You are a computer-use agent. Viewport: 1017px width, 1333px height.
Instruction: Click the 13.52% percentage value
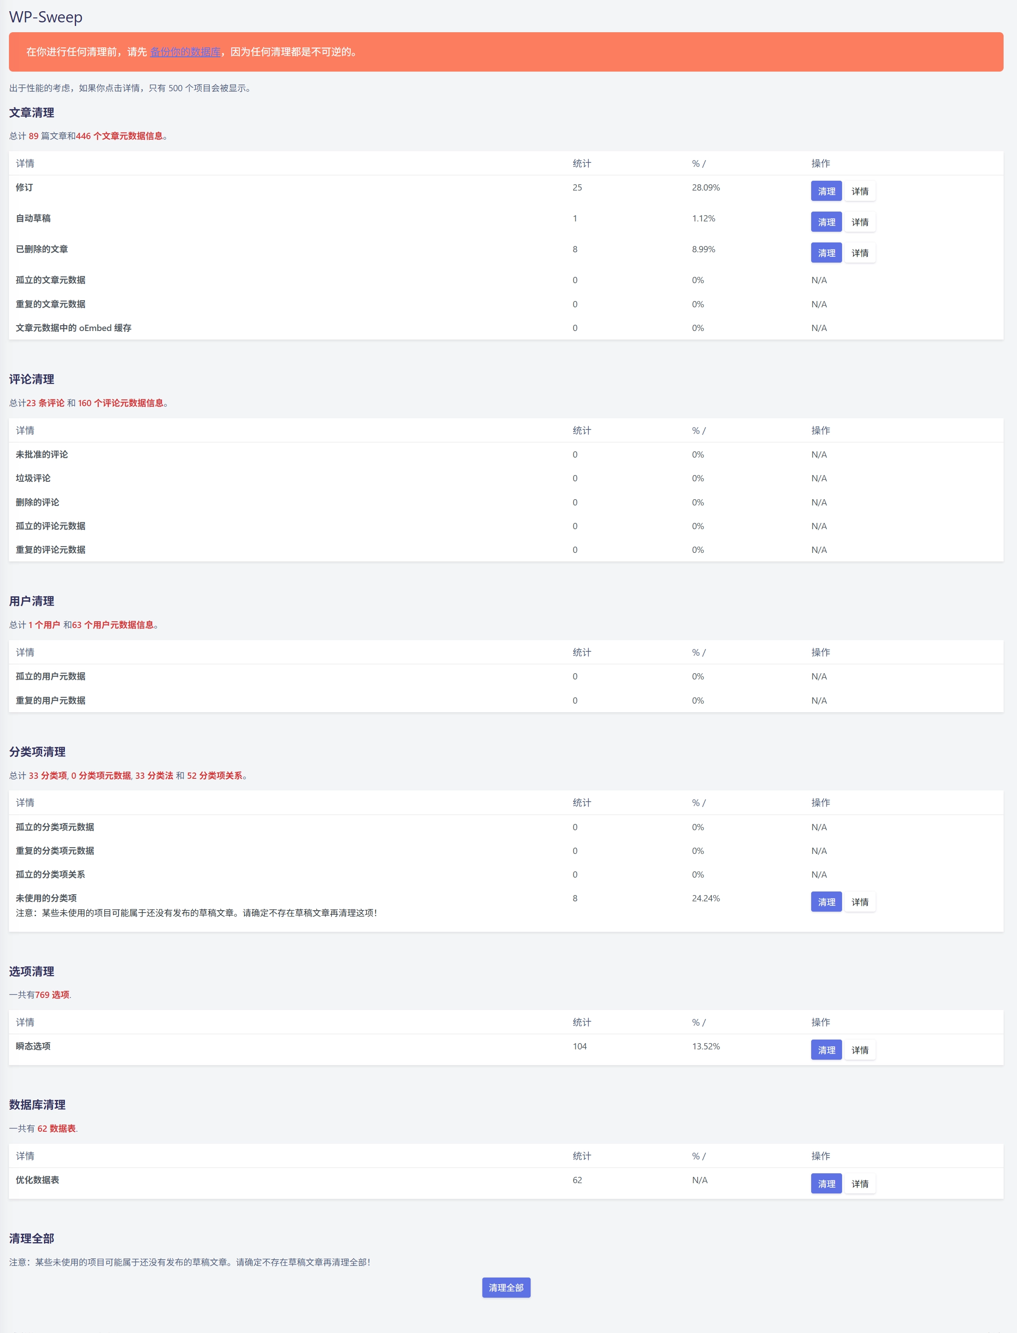[x=706, y=1046]
